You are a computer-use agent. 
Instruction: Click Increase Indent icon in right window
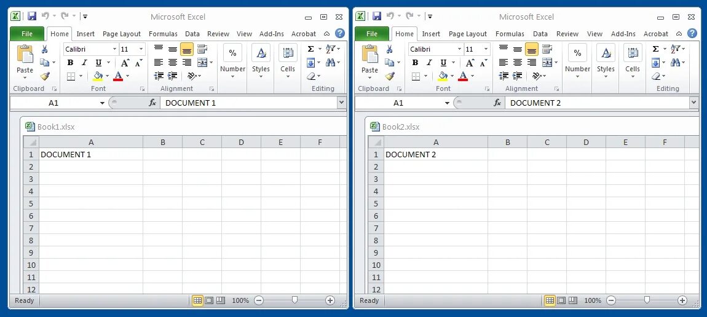pyautogui.click(x=518, y=76)
